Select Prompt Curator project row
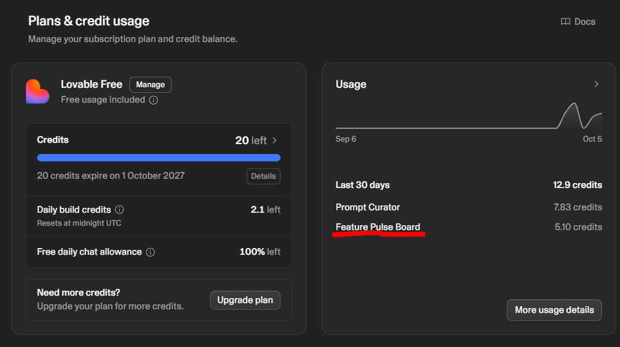This screenshot has width=620, height=347. pyautogui.click(x=468, y=207)
